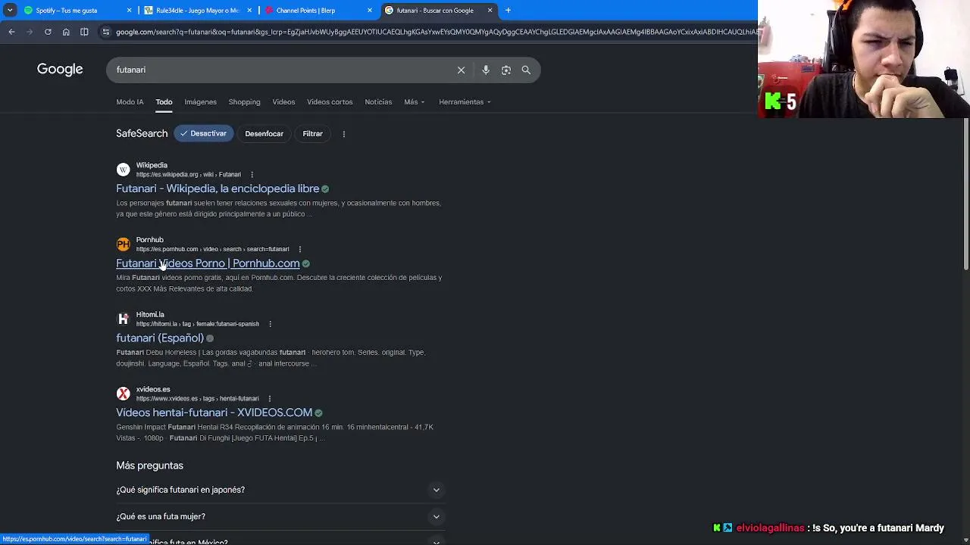Click the Wikipedia favicon in the first result
The width and height of the screenshot is (970, 545).
[x=123, y=170]
